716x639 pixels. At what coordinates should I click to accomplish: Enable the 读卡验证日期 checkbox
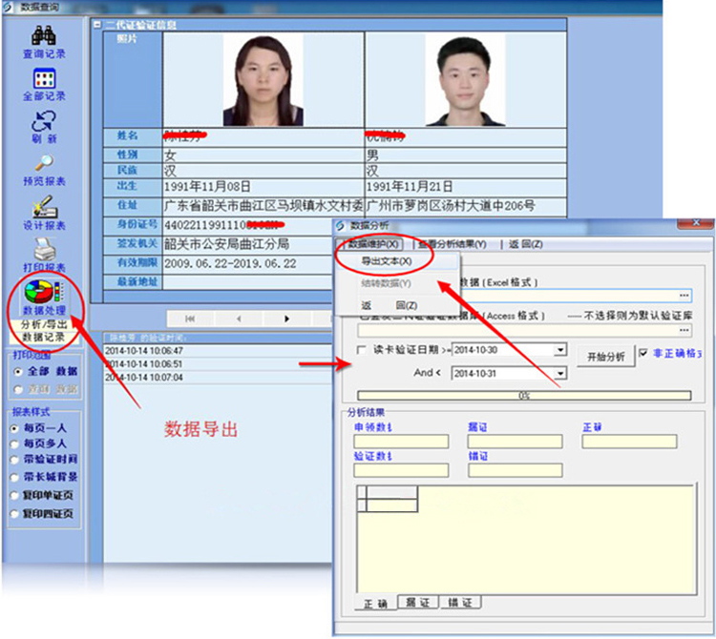point(362,350)
